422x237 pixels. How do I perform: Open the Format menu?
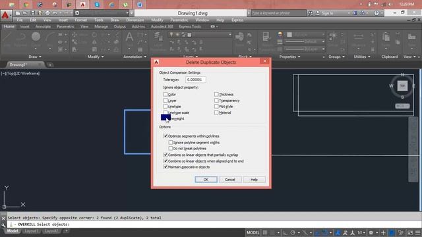point(80,20)
